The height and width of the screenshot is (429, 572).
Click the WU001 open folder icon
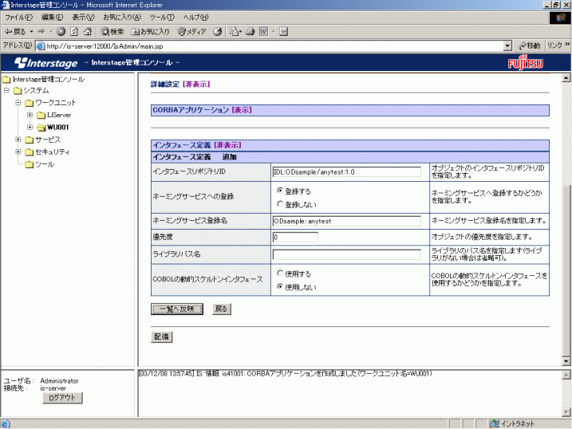(41, 128)
